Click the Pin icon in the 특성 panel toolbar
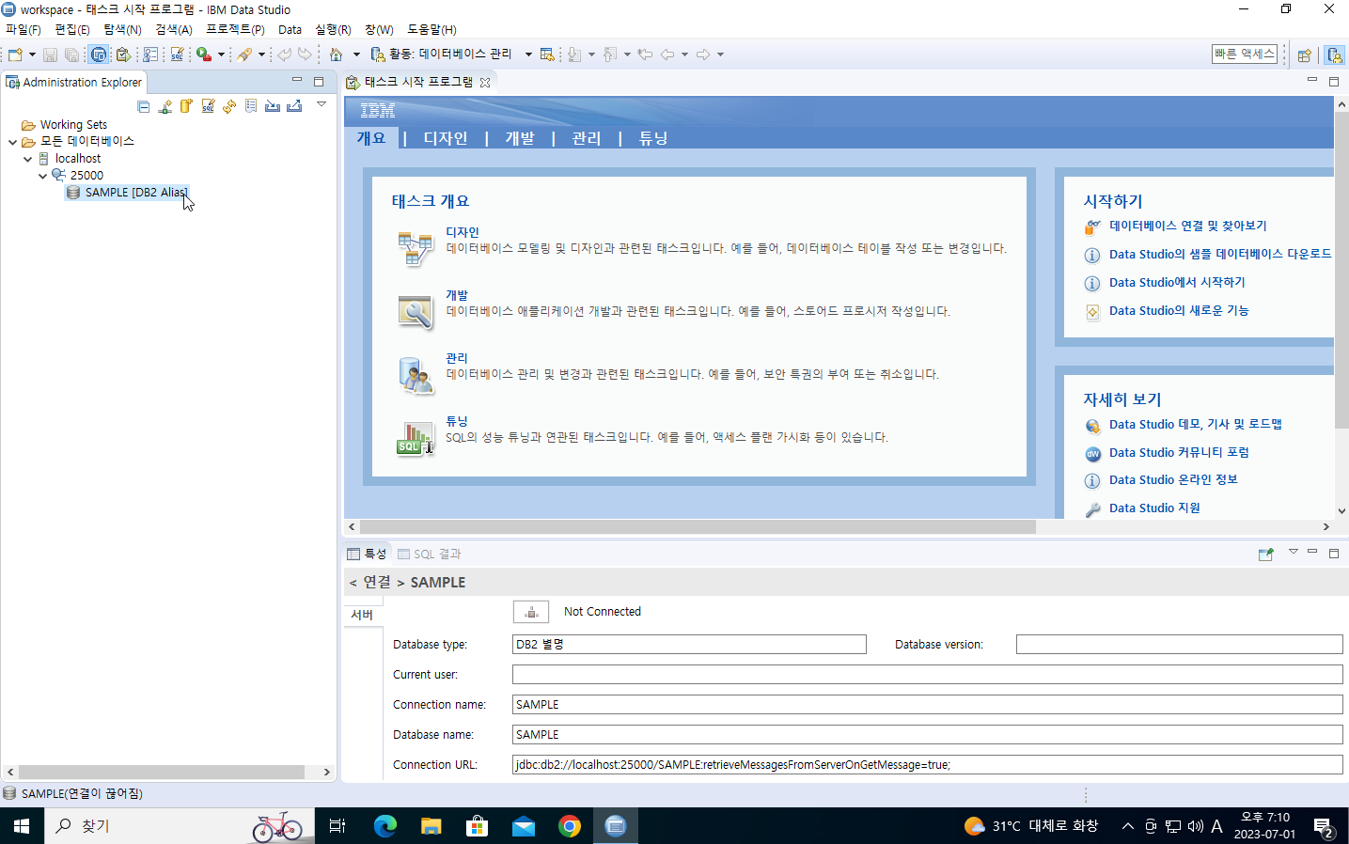The width and height of the screenshot is (1349, 844). coord(1265,555)
